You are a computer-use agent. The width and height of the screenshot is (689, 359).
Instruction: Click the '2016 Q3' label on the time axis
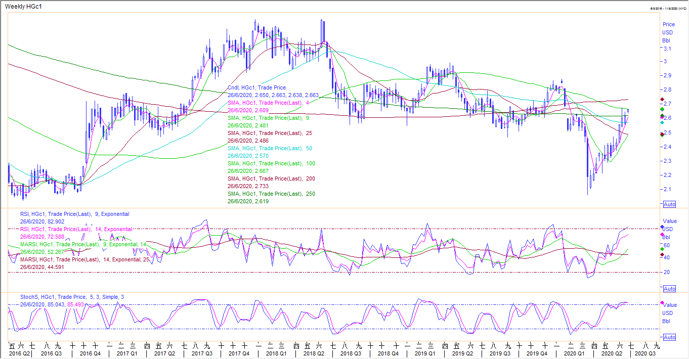[x=52, y=354]
